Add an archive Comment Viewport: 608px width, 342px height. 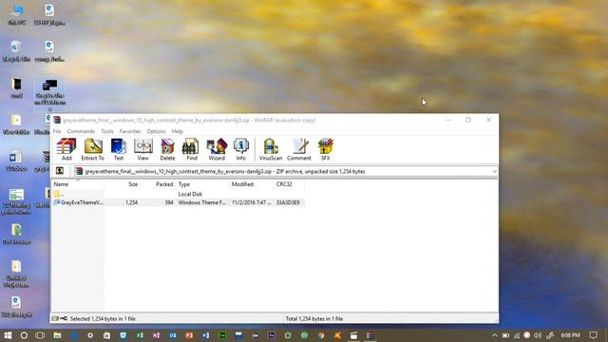tap(299, 149)
